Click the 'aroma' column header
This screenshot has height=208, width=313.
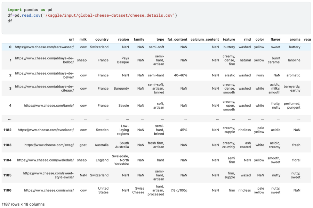295,40
